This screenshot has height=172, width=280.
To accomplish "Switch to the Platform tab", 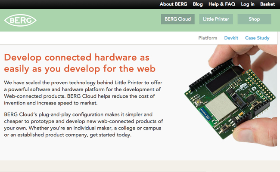I will [x=208, y=38].
